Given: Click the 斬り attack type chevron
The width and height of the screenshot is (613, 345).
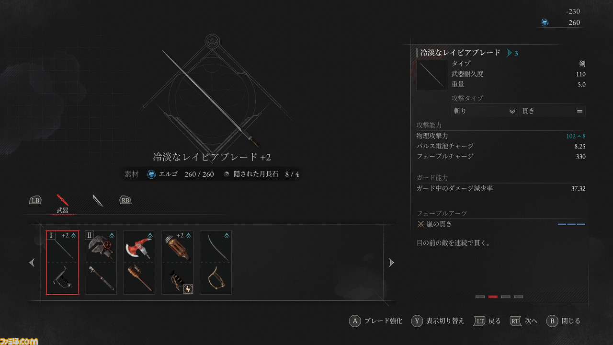Looking at the screenshot, I should (512, 111).
